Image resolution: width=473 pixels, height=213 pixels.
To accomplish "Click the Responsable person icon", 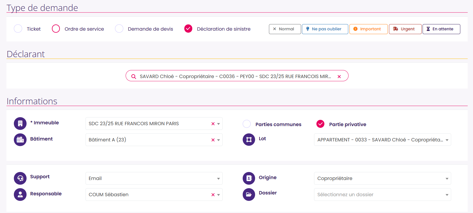I will pos(20,194).
